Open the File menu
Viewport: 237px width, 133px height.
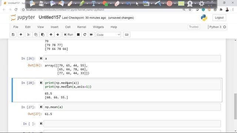click(x=16, y=27)
